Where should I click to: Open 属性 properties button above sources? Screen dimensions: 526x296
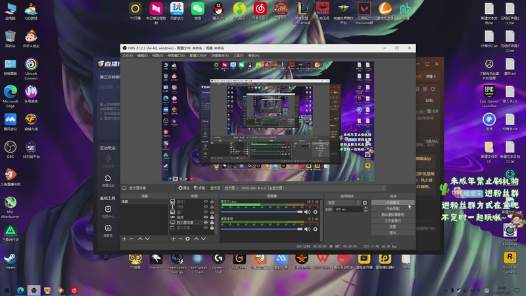184,188
